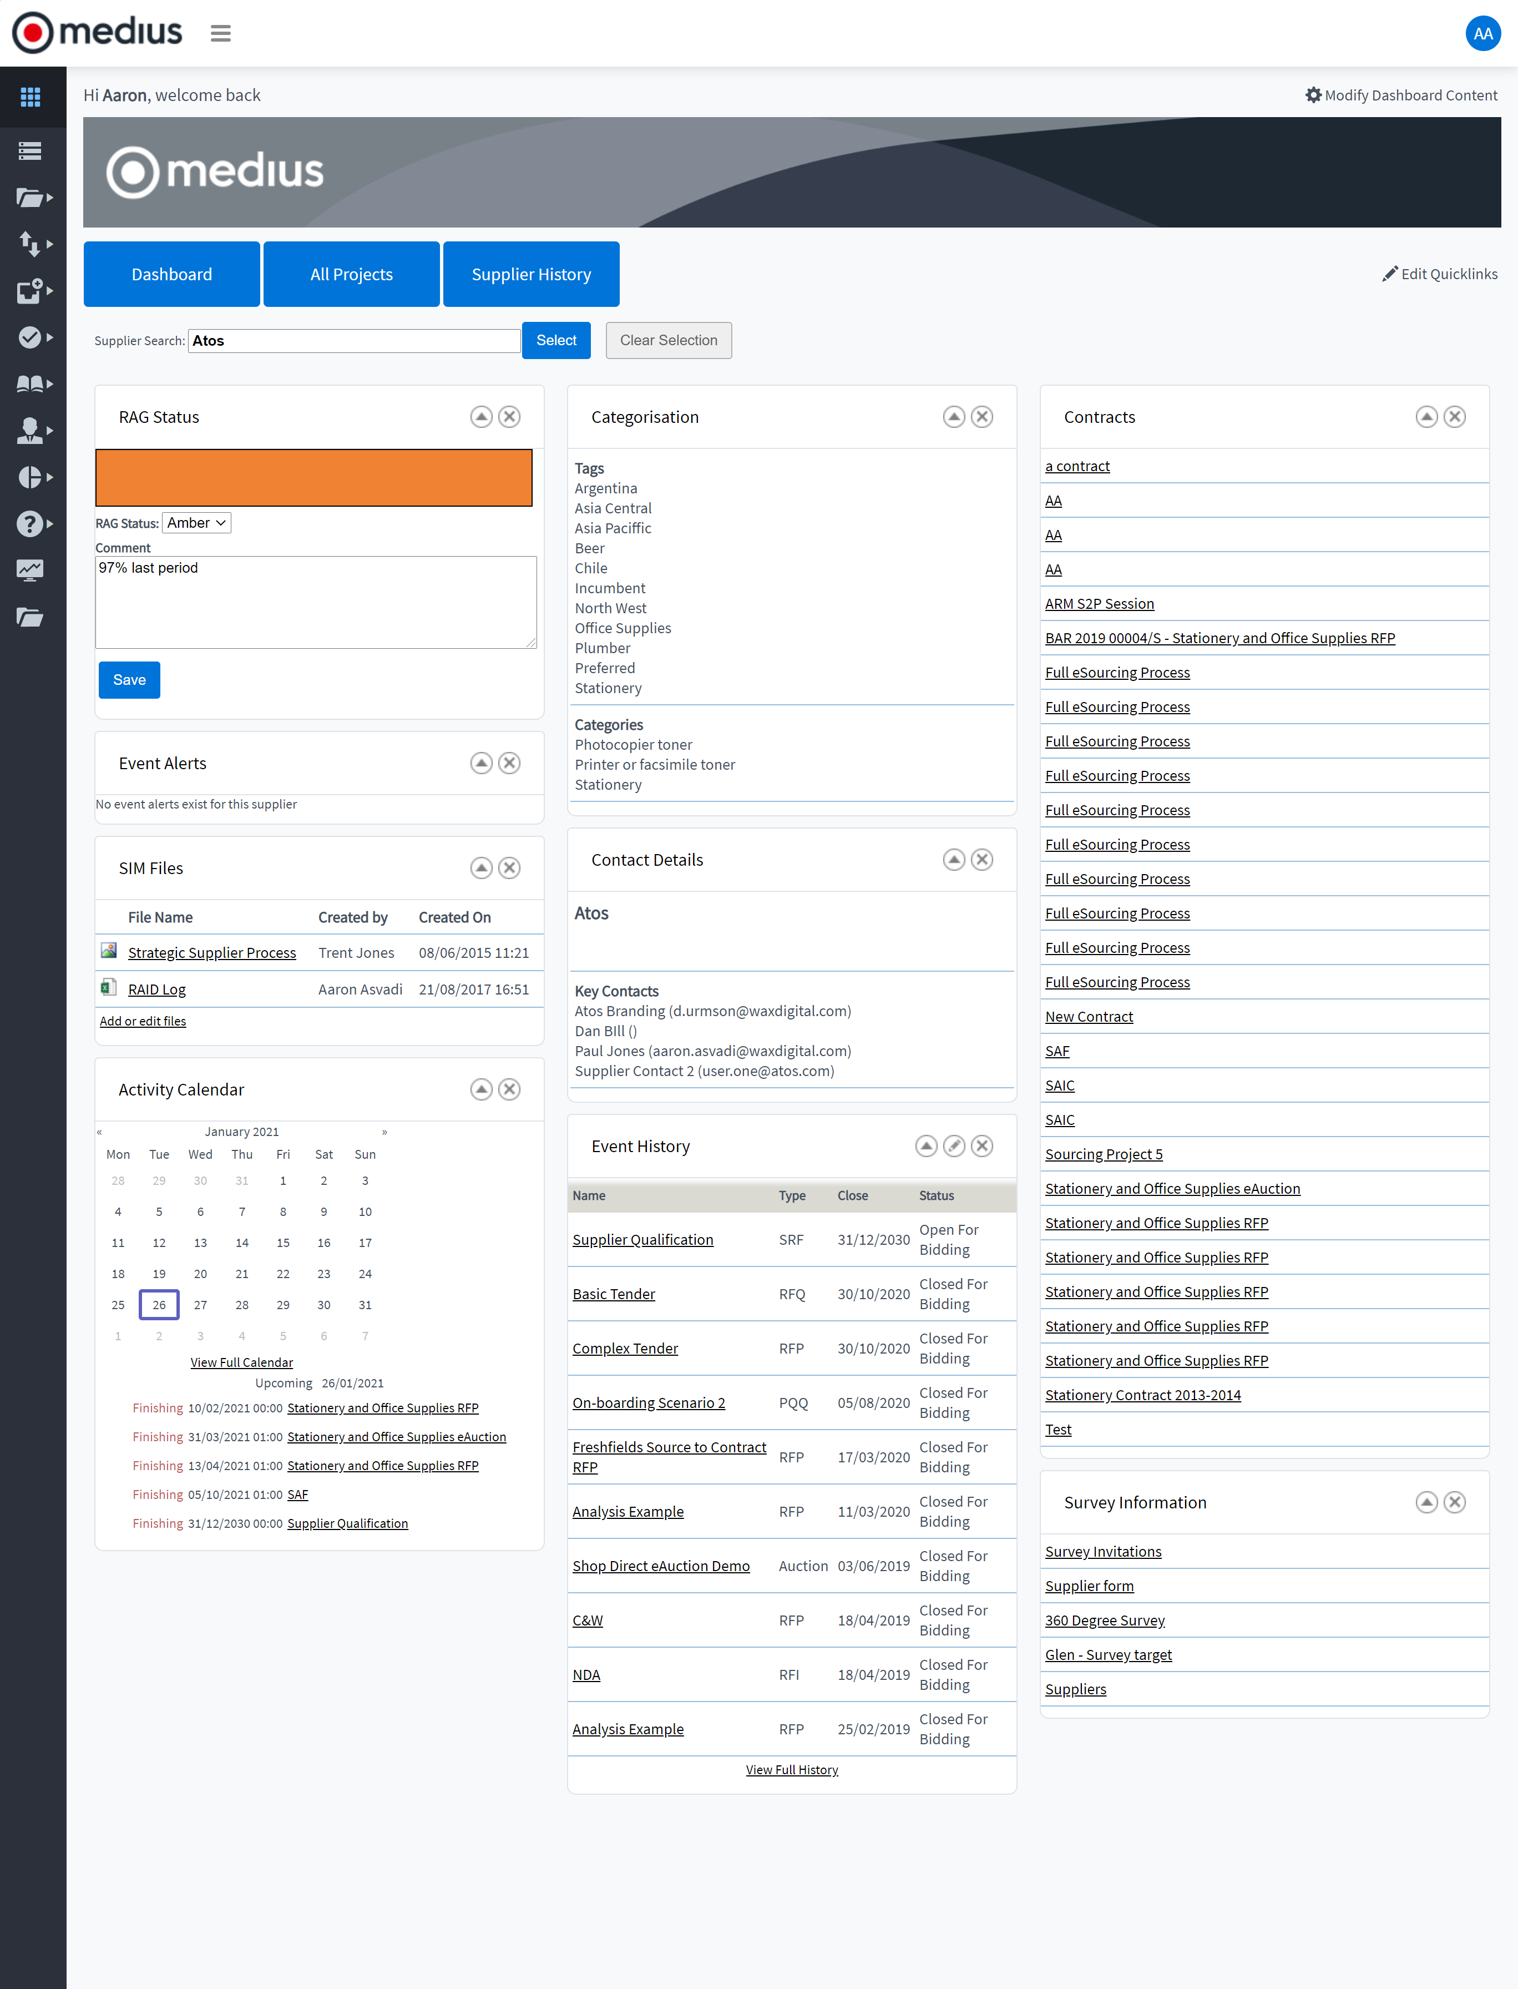Image resolution: width=1518 pixels, height=1989 pixels.
Task: Close the Contracts widget
Action: point(1454,417)
